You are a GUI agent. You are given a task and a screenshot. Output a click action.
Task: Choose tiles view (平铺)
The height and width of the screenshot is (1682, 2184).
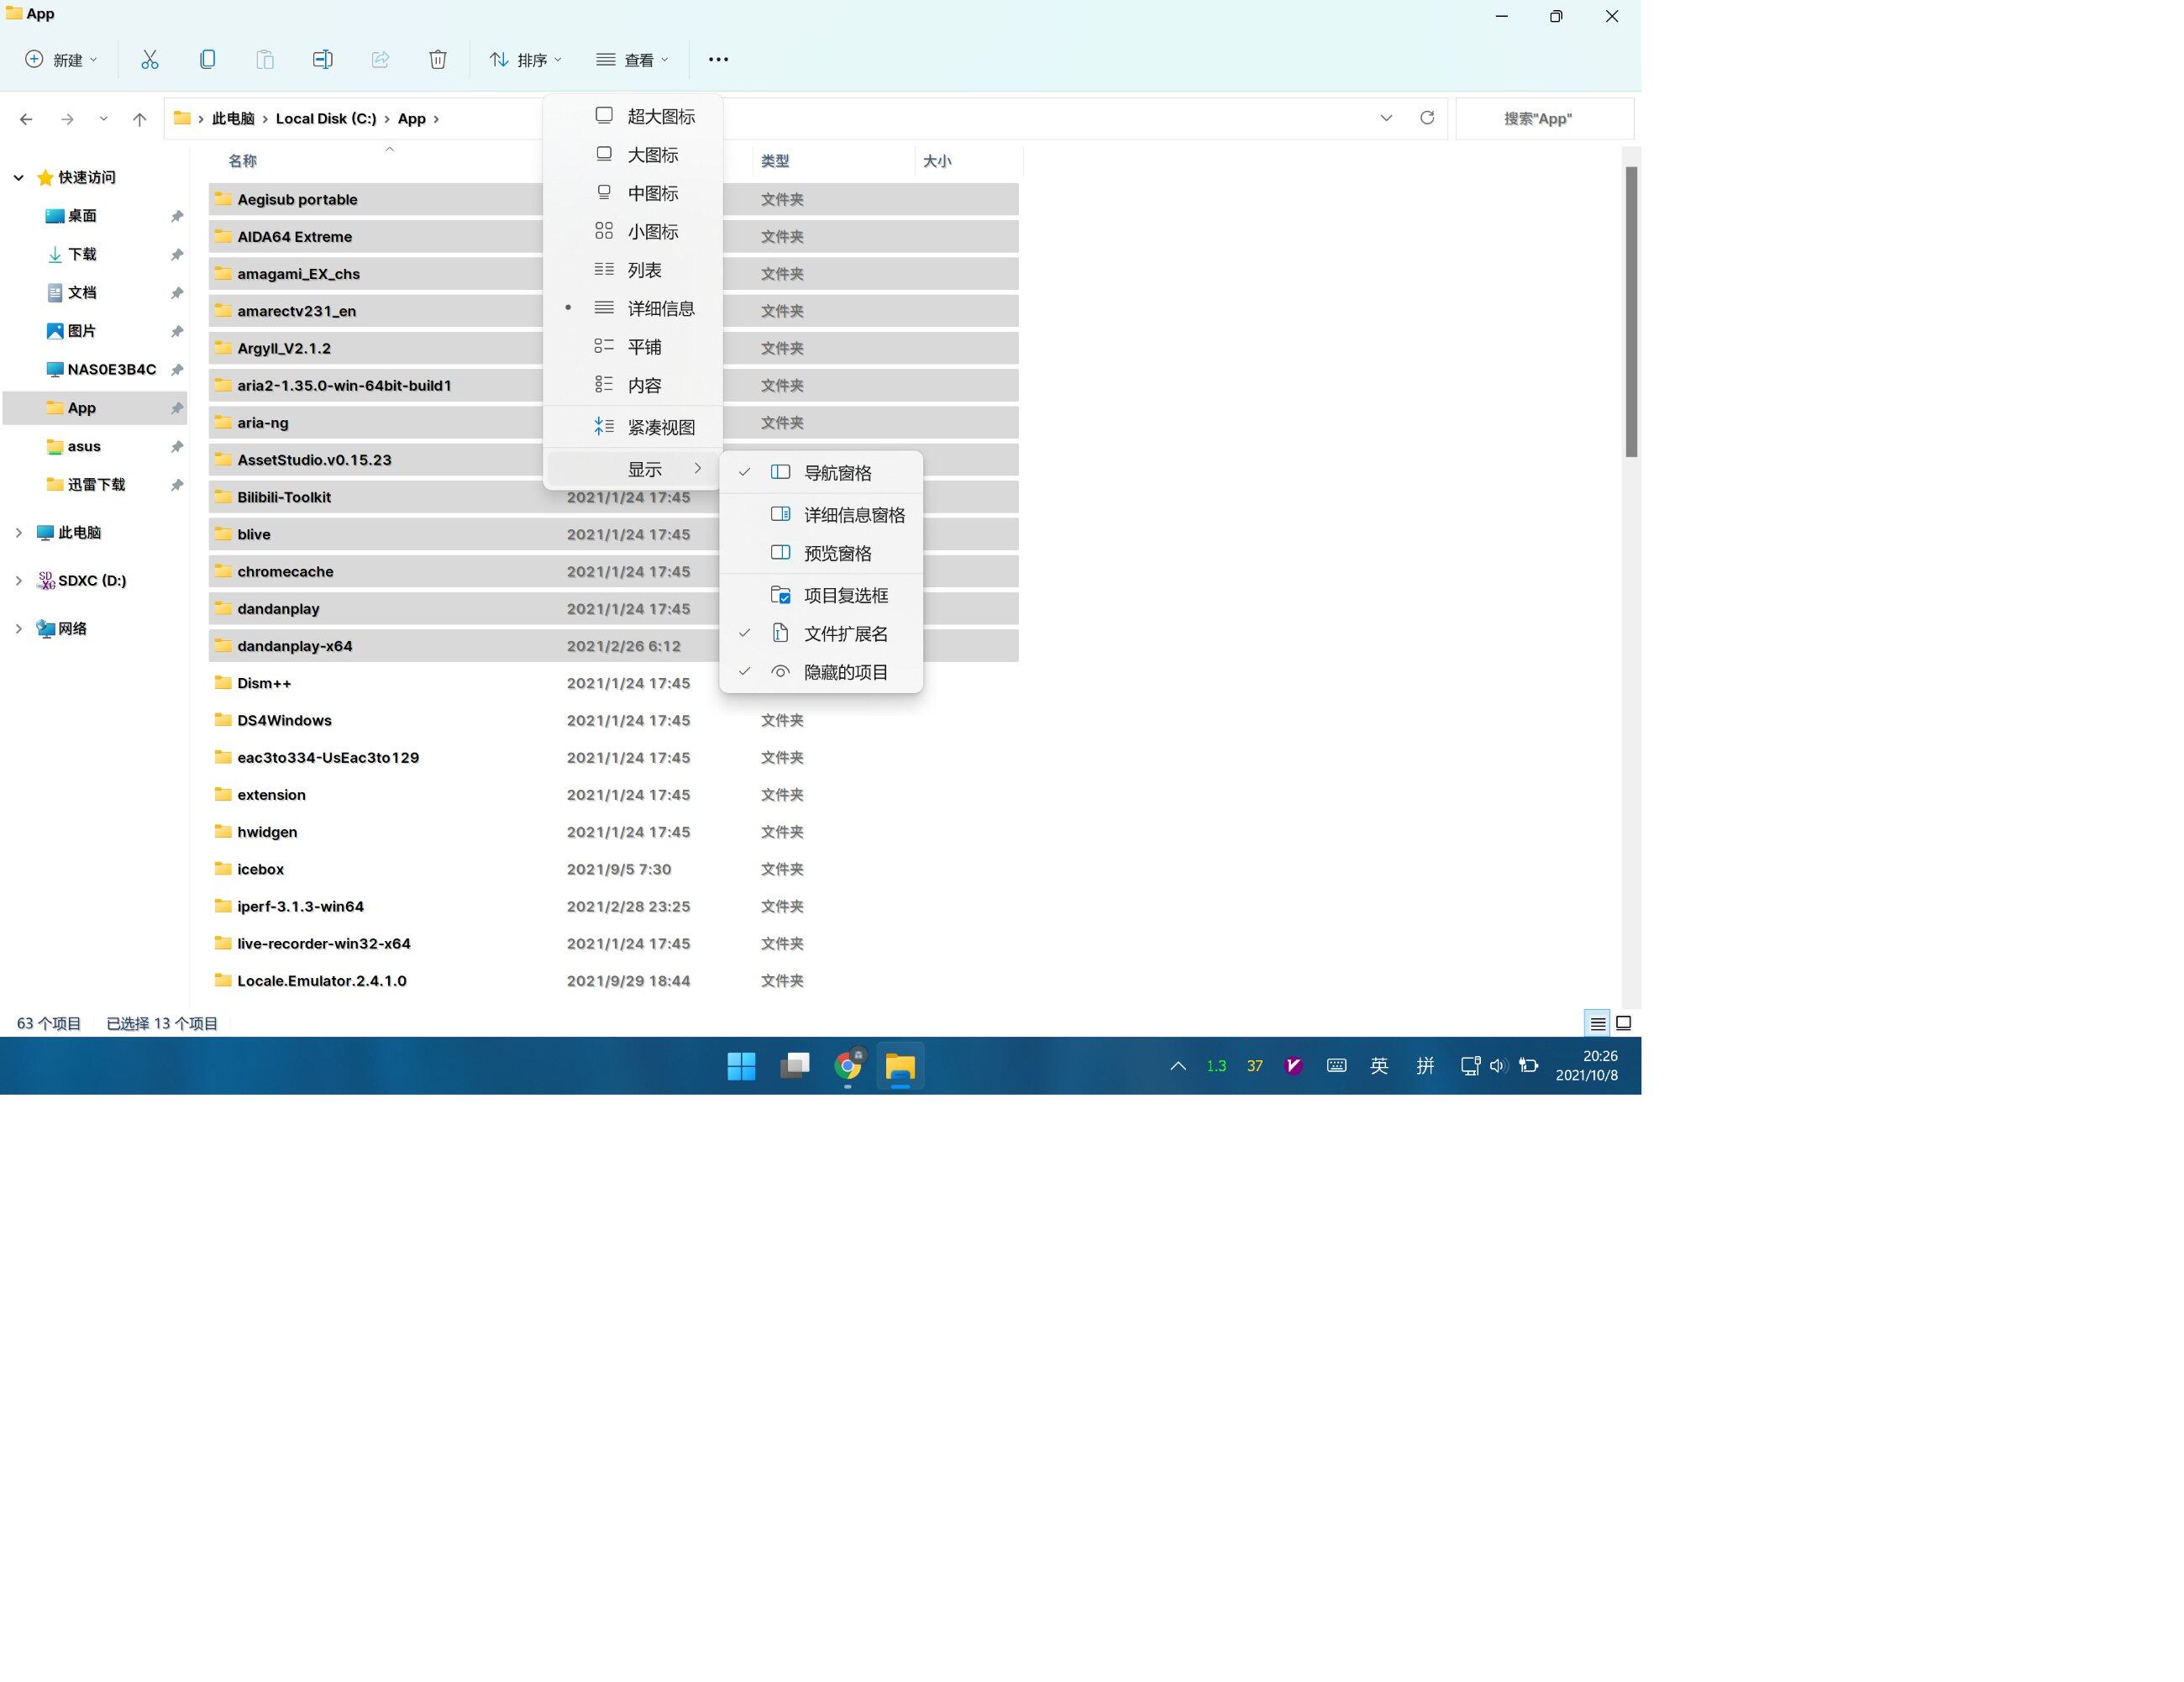[633, 347]
